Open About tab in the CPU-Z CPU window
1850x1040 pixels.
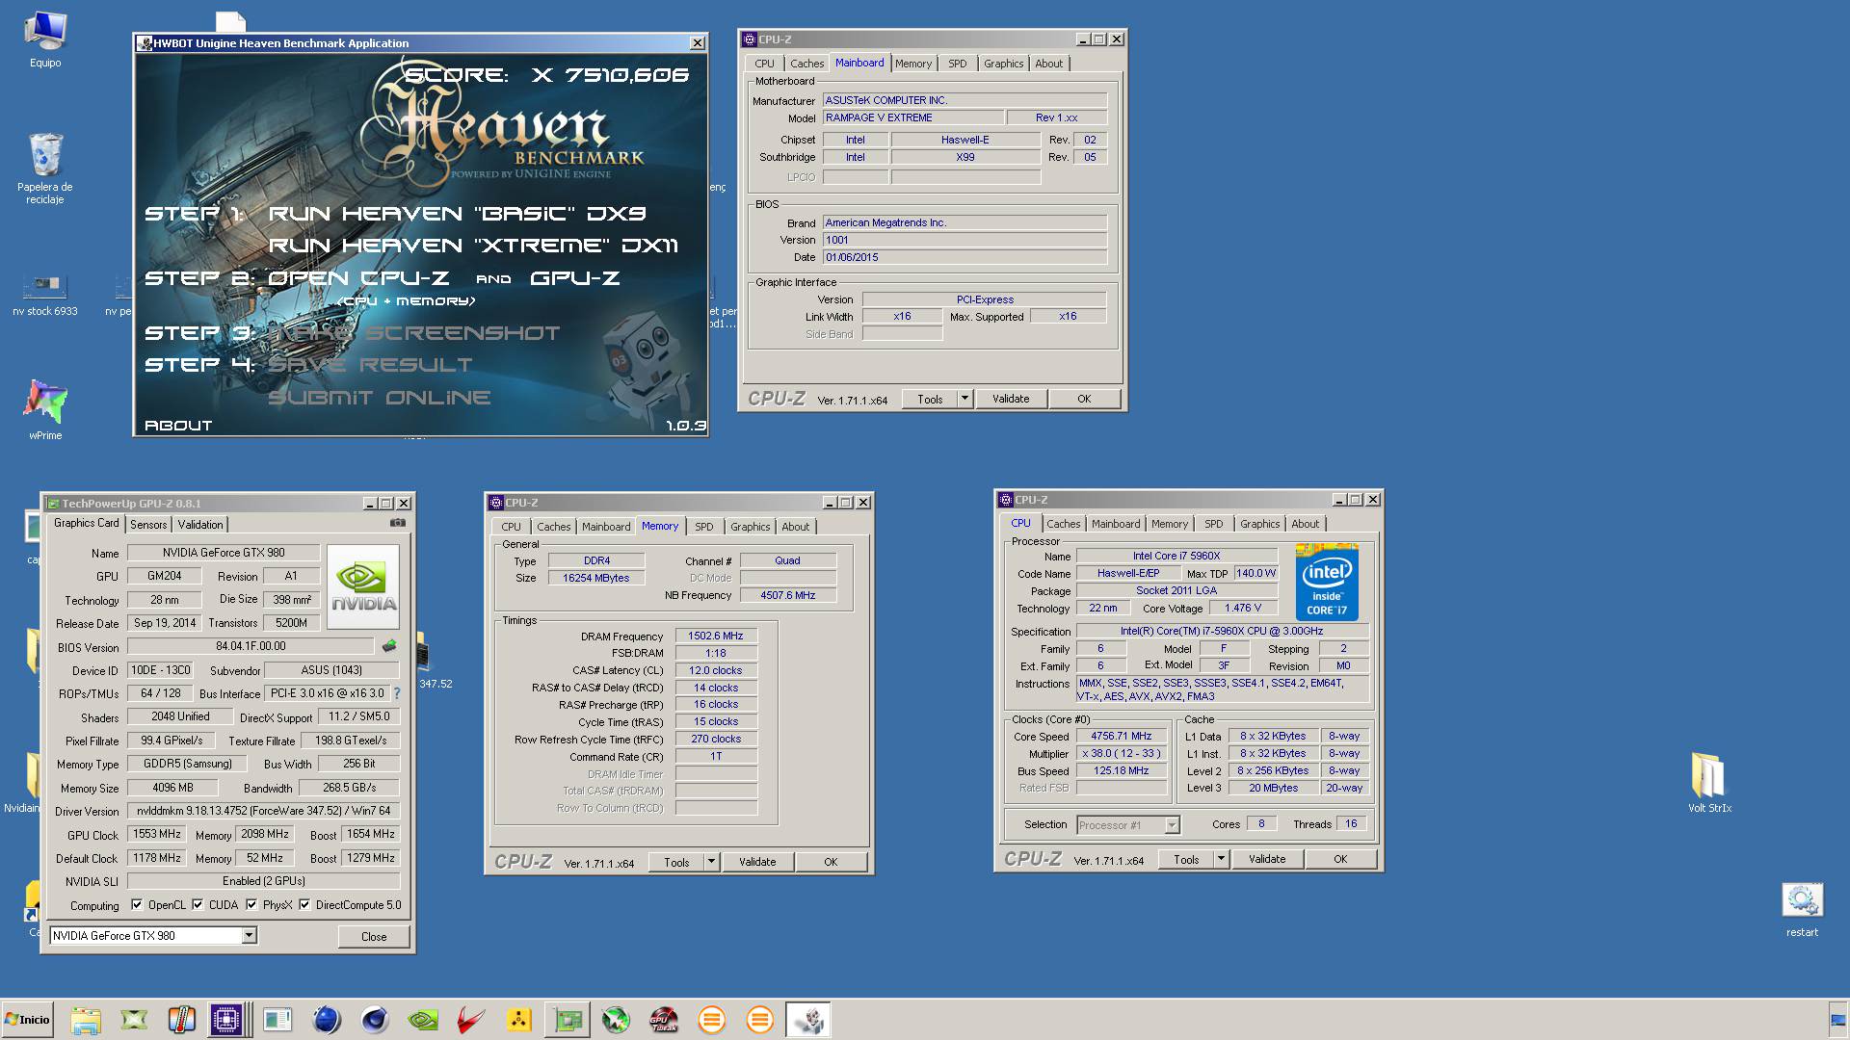[1305, 524]
